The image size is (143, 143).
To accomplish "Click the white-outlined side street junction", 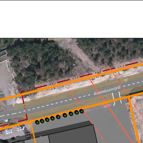I will coord(117,99).
